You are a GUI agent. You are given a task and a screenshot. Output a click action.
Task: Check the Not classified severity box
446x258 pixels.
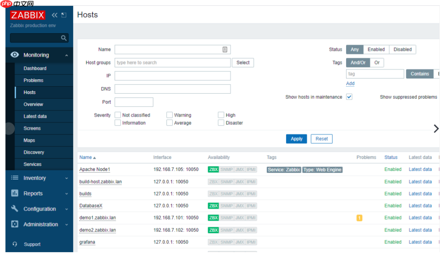point(117,115)
